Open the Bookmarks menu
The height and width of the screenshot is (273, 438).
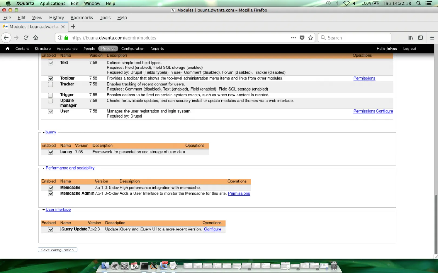82,18
